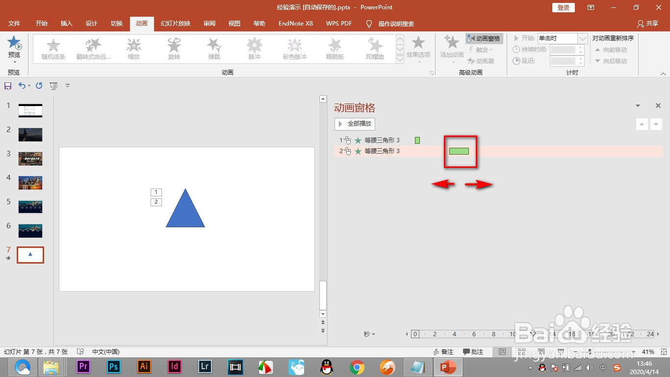Start slideshow from beginning icon
The width and height of the screenshot is (670, 377).
point(54,86)
